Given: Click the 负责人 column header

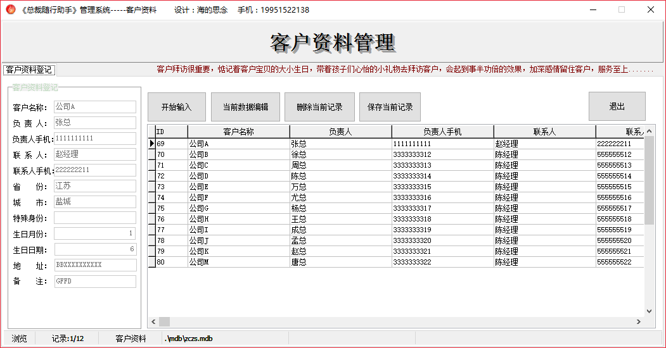Looking at the screenshot, I should click(x=341, y=132).
